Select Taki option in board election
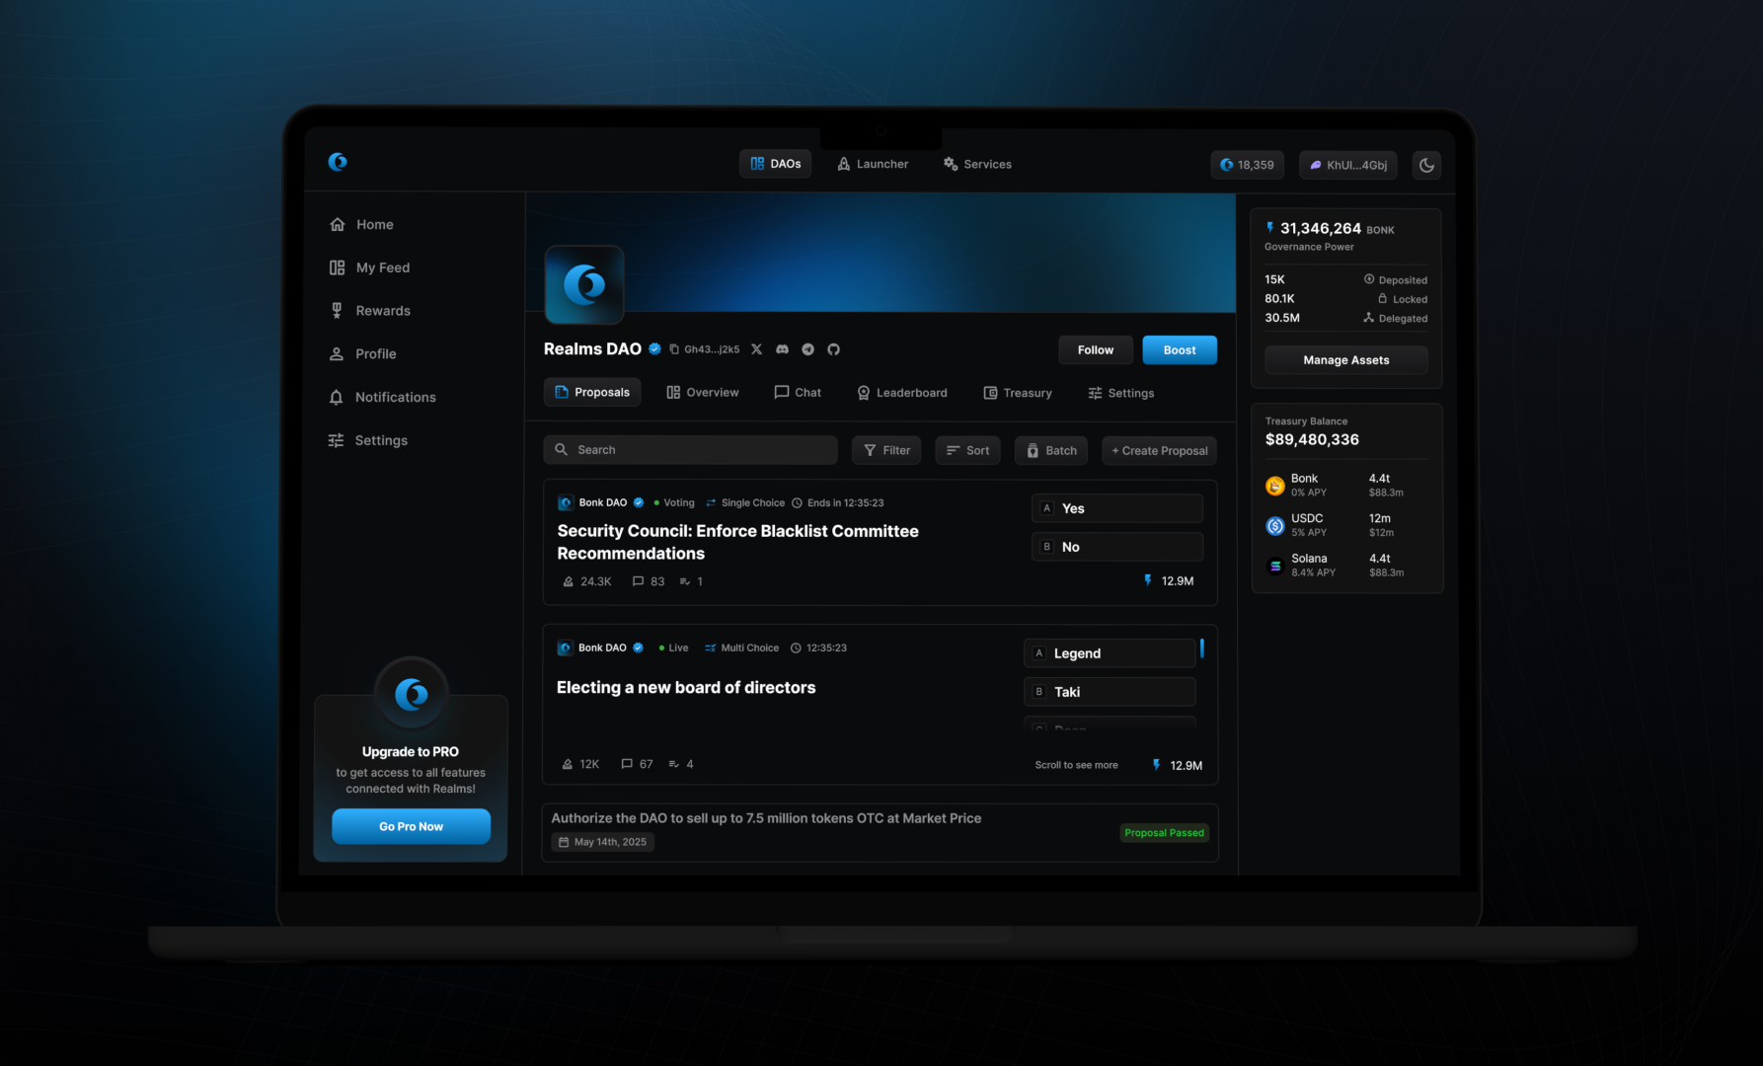This screenshot has width=1763, height=1066. [x=1110, y=692]
